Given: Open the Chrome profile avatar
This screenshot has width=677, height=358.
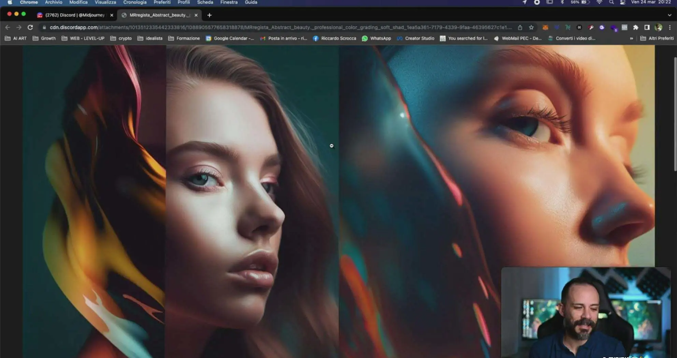Looking at the screenshot, I should point(658,27).
